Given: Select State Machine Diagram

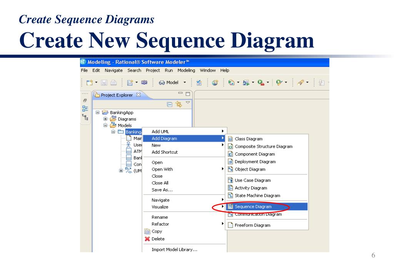Looking at the screenshot, I should [x=267, y=196].
